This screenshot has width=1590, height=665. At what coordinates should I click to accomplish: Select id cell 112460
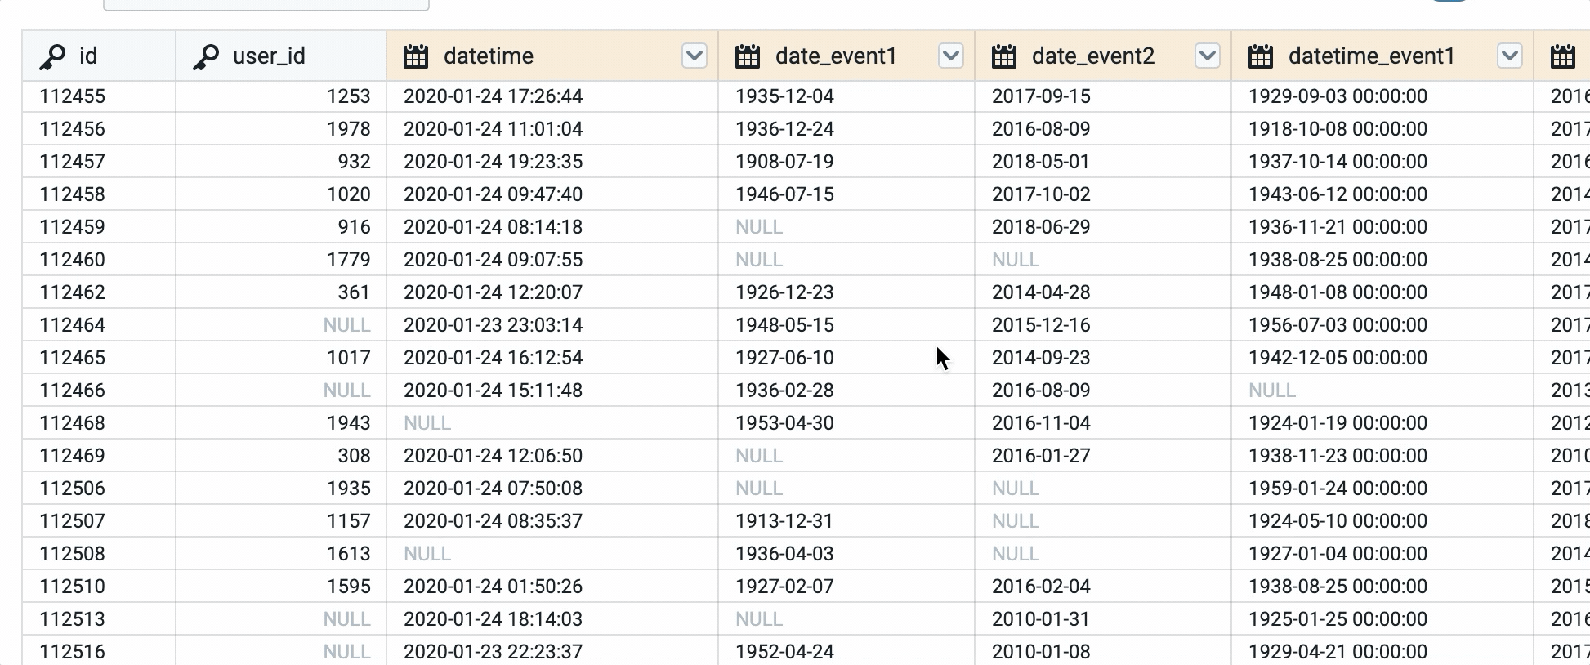99,260
